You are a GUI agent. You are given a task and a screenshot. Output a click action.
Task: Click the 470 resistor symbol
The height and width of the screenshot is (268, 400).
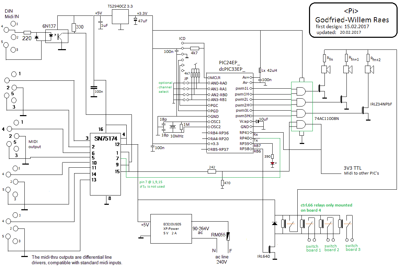pos(222,183)
